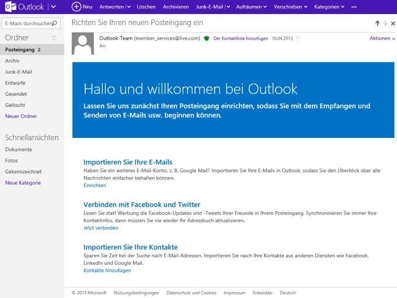Click the Outlook-Team sender name
Viewport: 397px width, 298px height.
116,38
